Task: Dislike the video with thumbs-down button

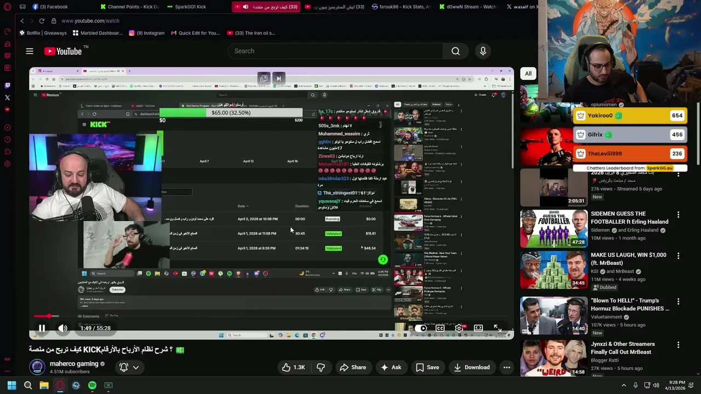Action: pos(321,367)
